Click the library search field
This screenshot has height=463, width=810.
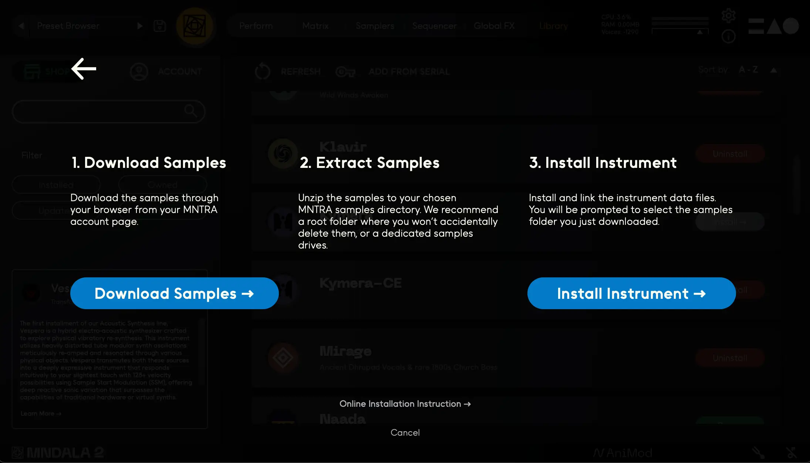pos(109,111)
